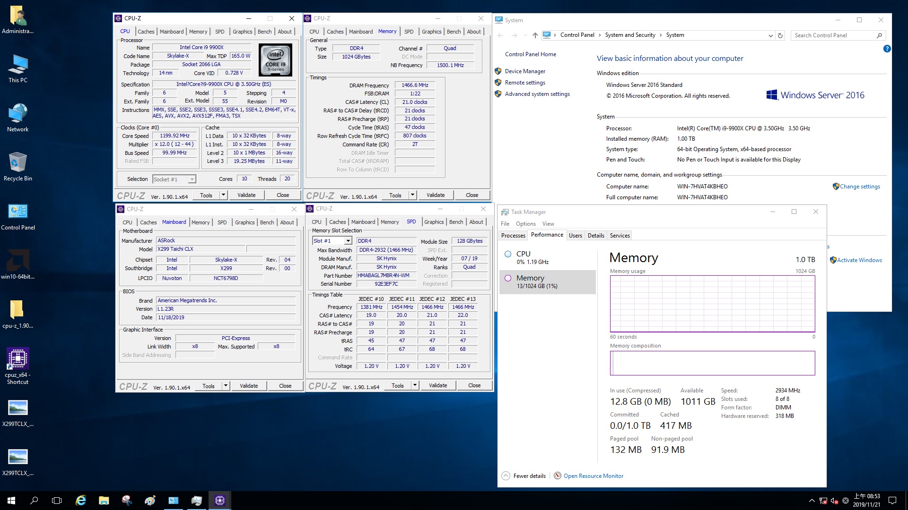The image size is (908, 510).
Task: Select the Memory item in Task Manager sidebar
Action: [x=547, y=282]
